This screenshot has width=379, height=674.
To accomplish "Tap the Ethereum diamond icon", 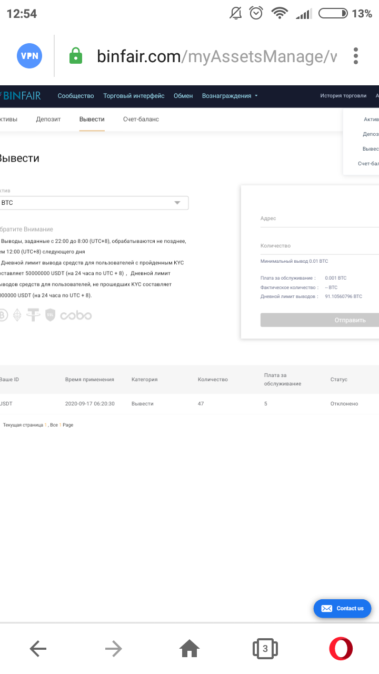I will [17, 315].
